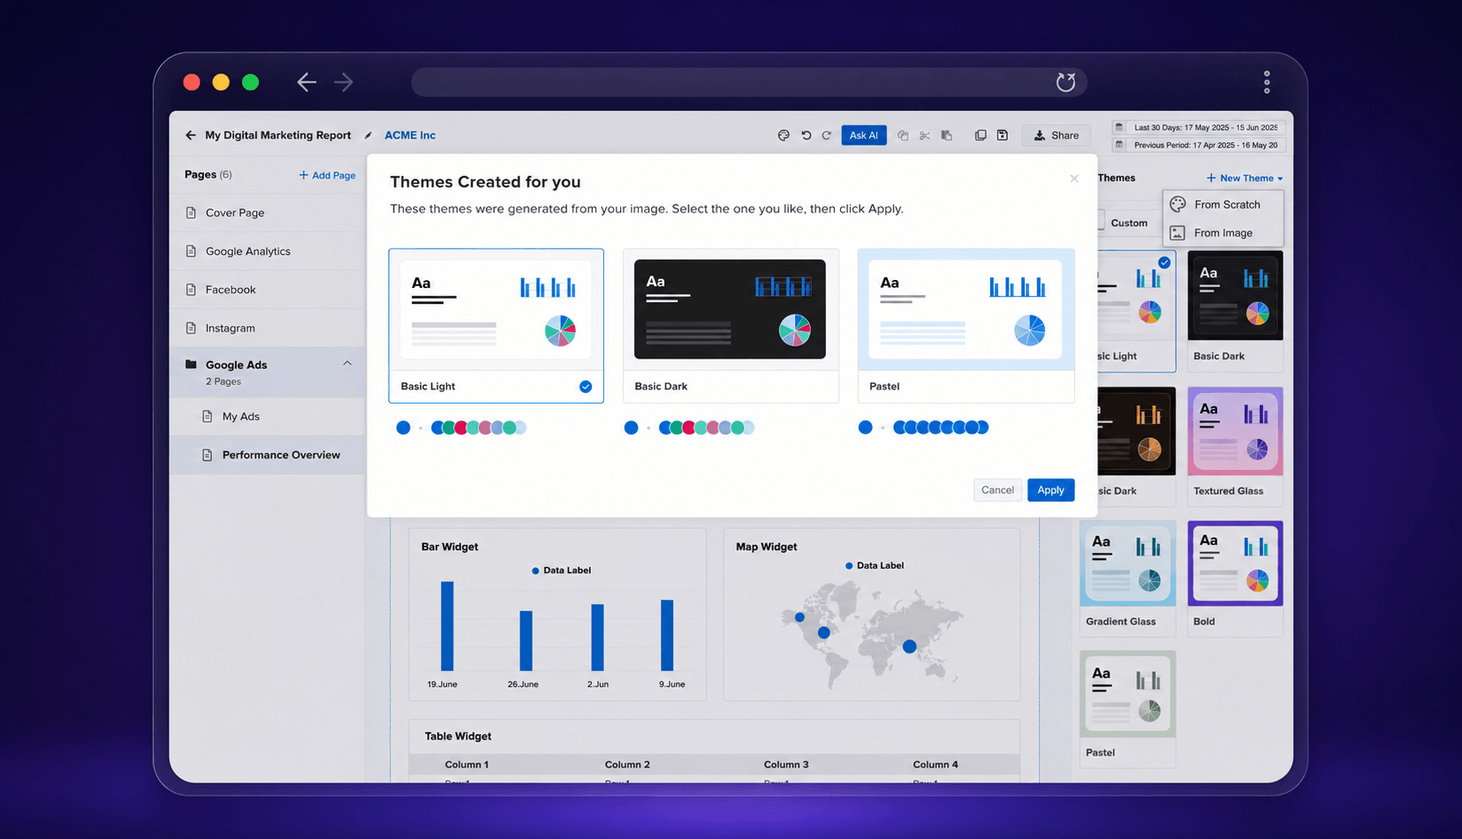
Task: Click the copy widget icon
Action: pyautogui.click(x=903, y=135)
